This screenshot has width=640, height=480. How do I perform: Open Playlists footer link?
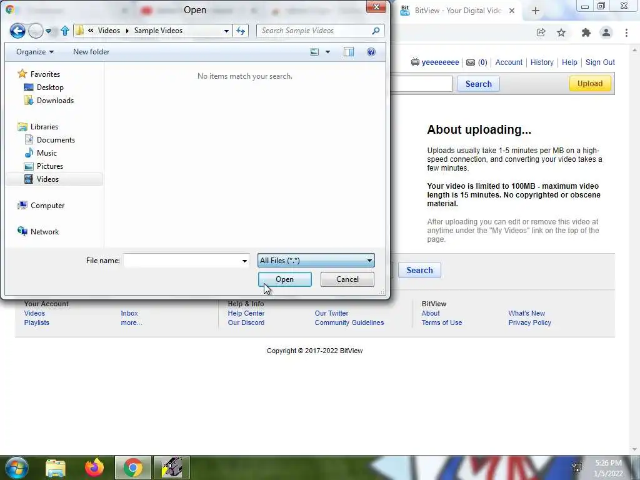coord(36,323)
